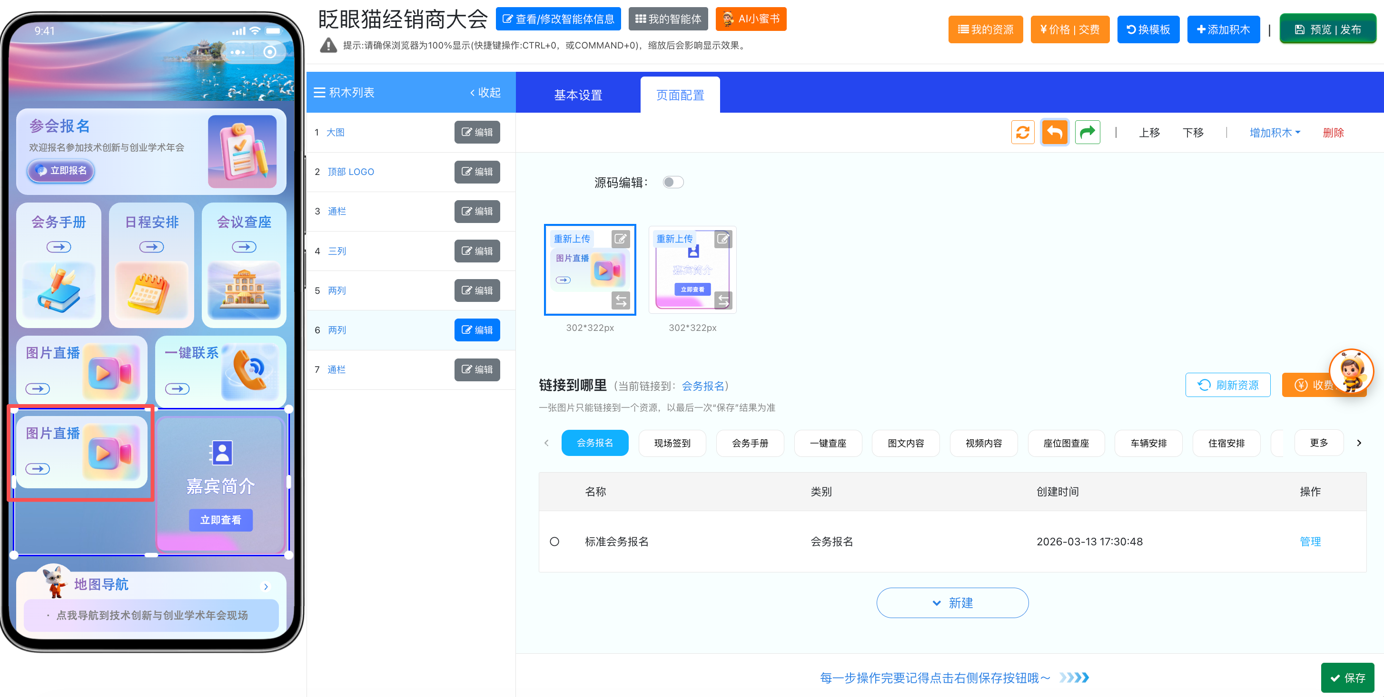The height and width of the screenshot is (697, 1384).
Task: Click 编辑 for block 3 通栏
Action: point(477,212)
